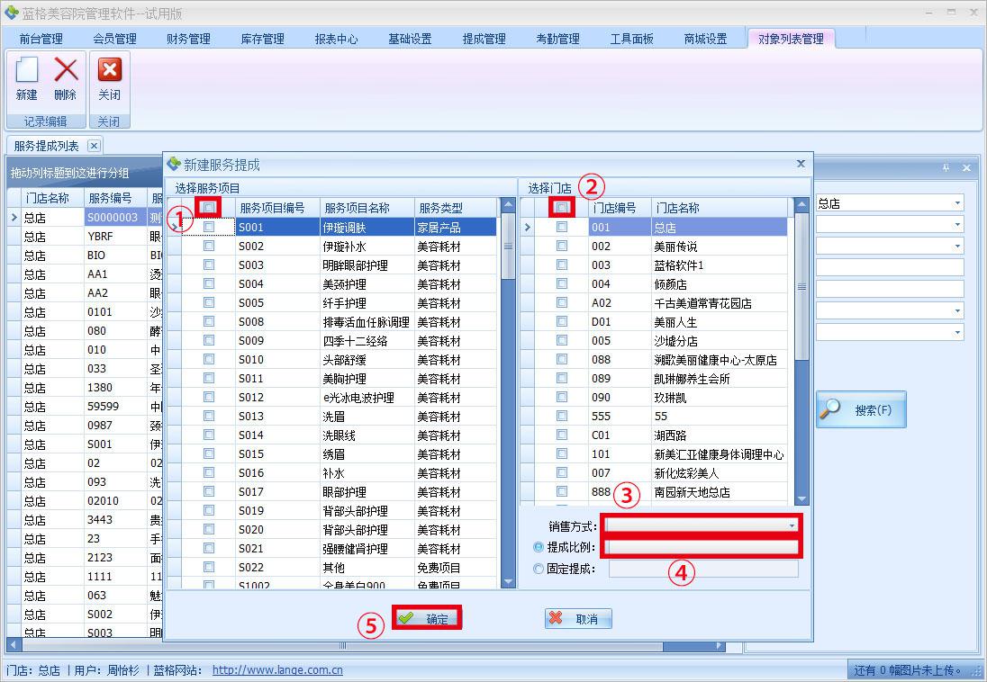The height and width of the screenshot is (682, 987).
Task: Check the box for service S005 纤手护理
Action: (x=209, y=302)
